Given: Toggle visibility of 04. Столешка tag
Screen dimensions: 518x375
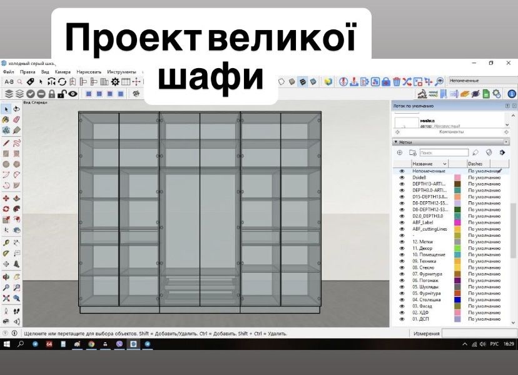Looking at the screenshot, I should coord(402,300).
